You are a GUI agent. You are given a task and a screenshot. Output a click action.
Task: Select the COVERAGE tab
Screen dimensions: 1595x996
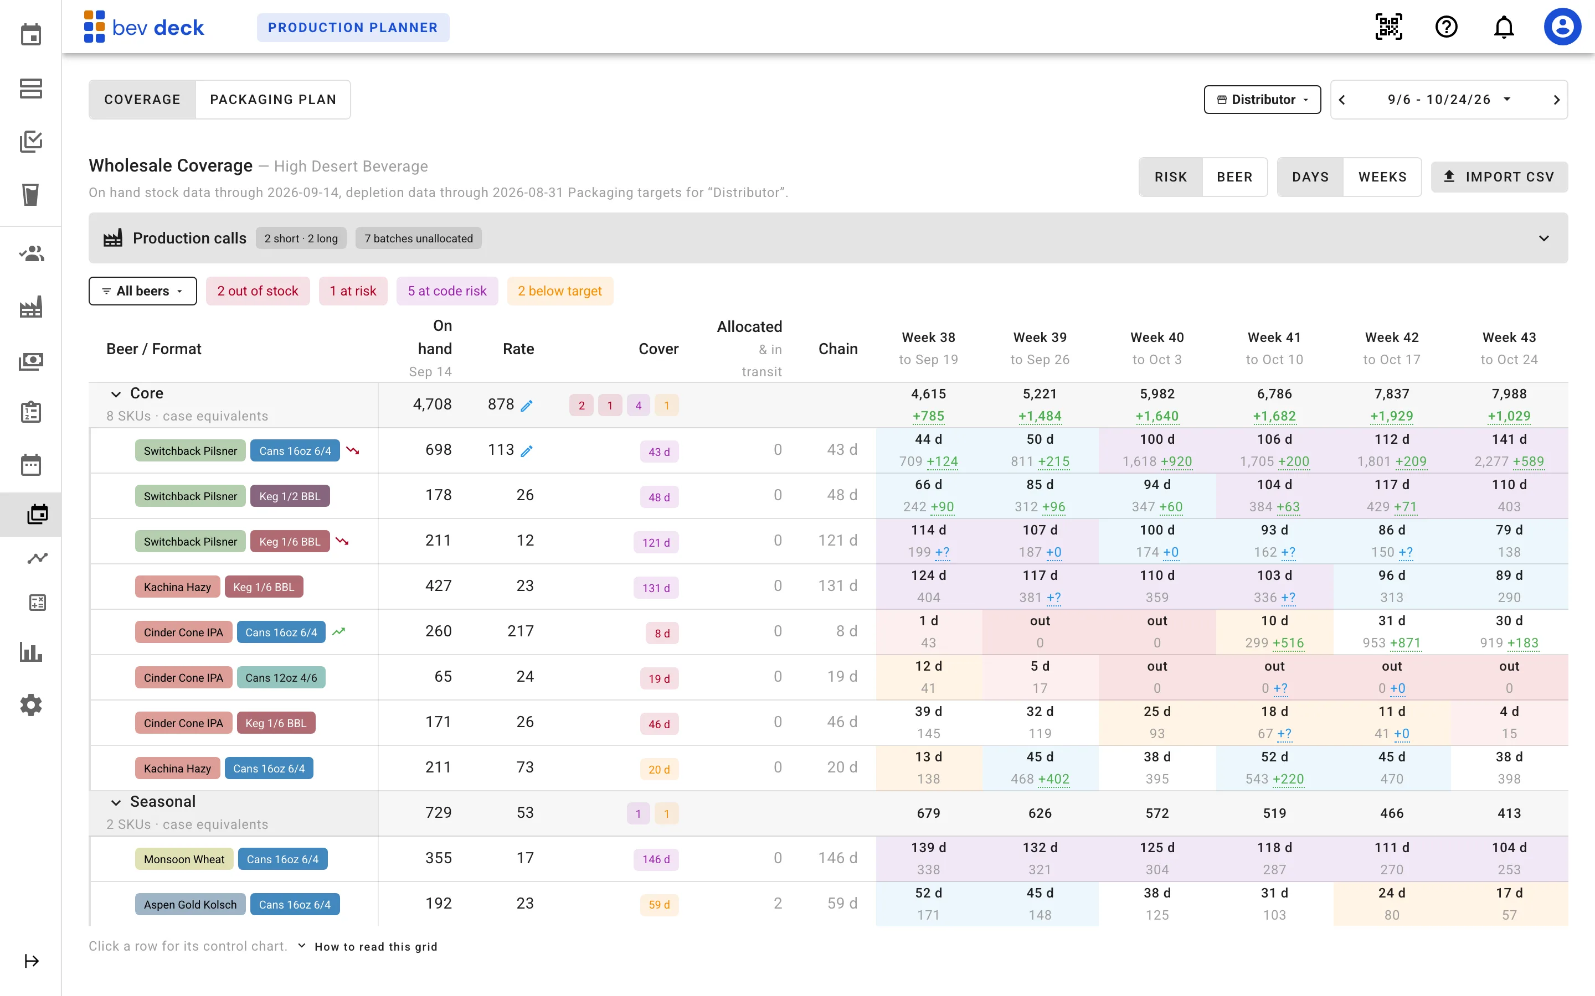click(142, 100)
